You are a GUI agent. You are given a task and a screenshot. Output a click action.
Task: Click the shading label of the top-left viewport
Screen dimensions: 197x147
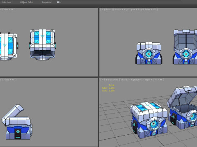click(x=7, y=9)
